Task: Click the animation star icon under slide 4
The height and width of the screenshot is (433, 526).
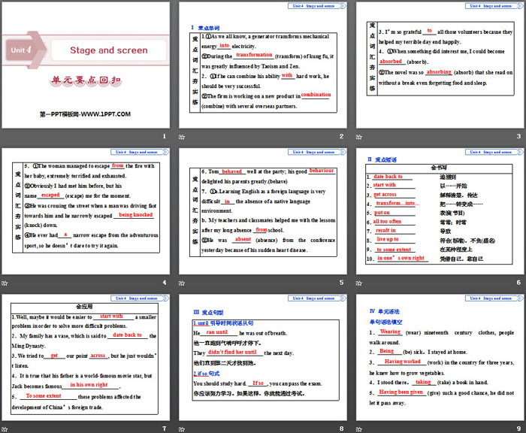Action: (5, 283)
